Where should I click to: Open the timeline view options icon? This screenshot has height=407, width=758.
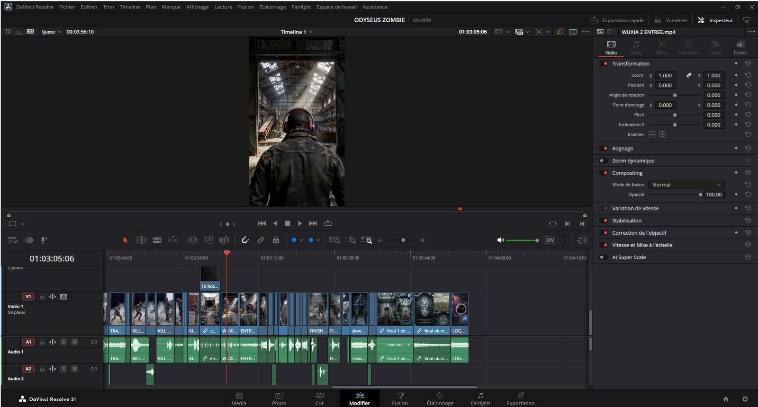coord(13,240)
